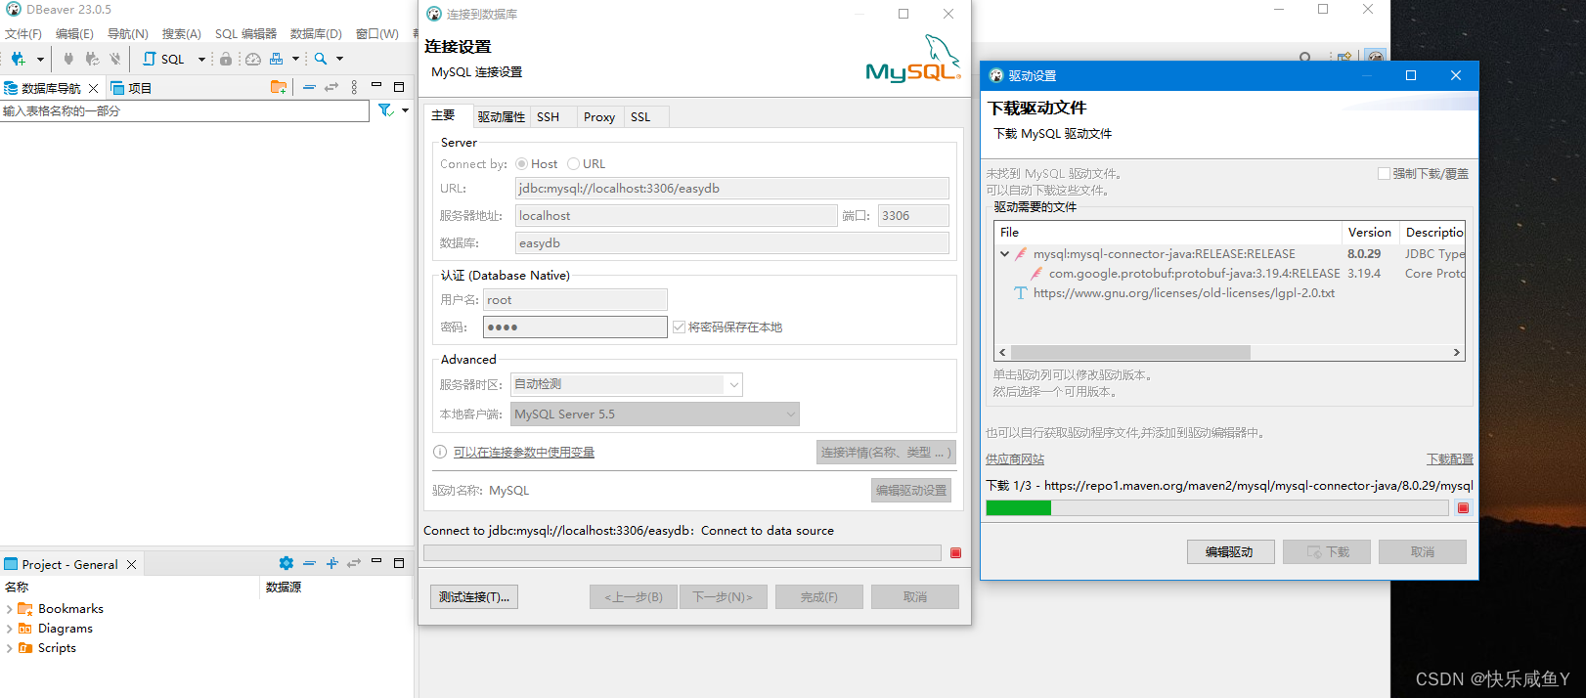Click the easydb database name field
The height and width of the screenshot is (698, 1586).
pos(732,243)
